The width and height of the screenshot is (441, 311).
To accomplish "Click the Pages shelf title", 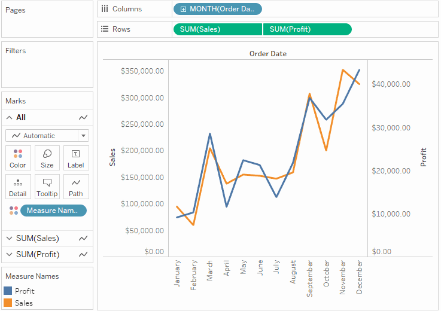I will (x=16, y=10).
